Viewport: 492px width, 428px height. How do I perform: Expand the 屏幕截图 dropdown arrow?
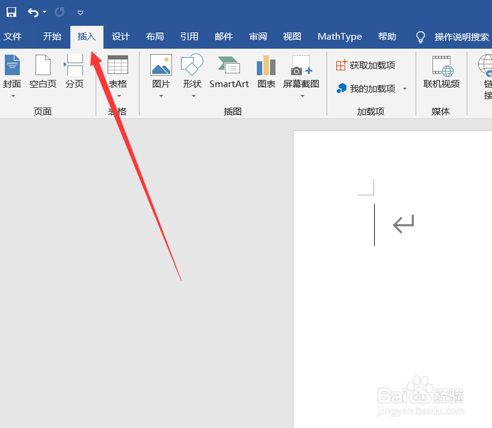coord(303,96)
